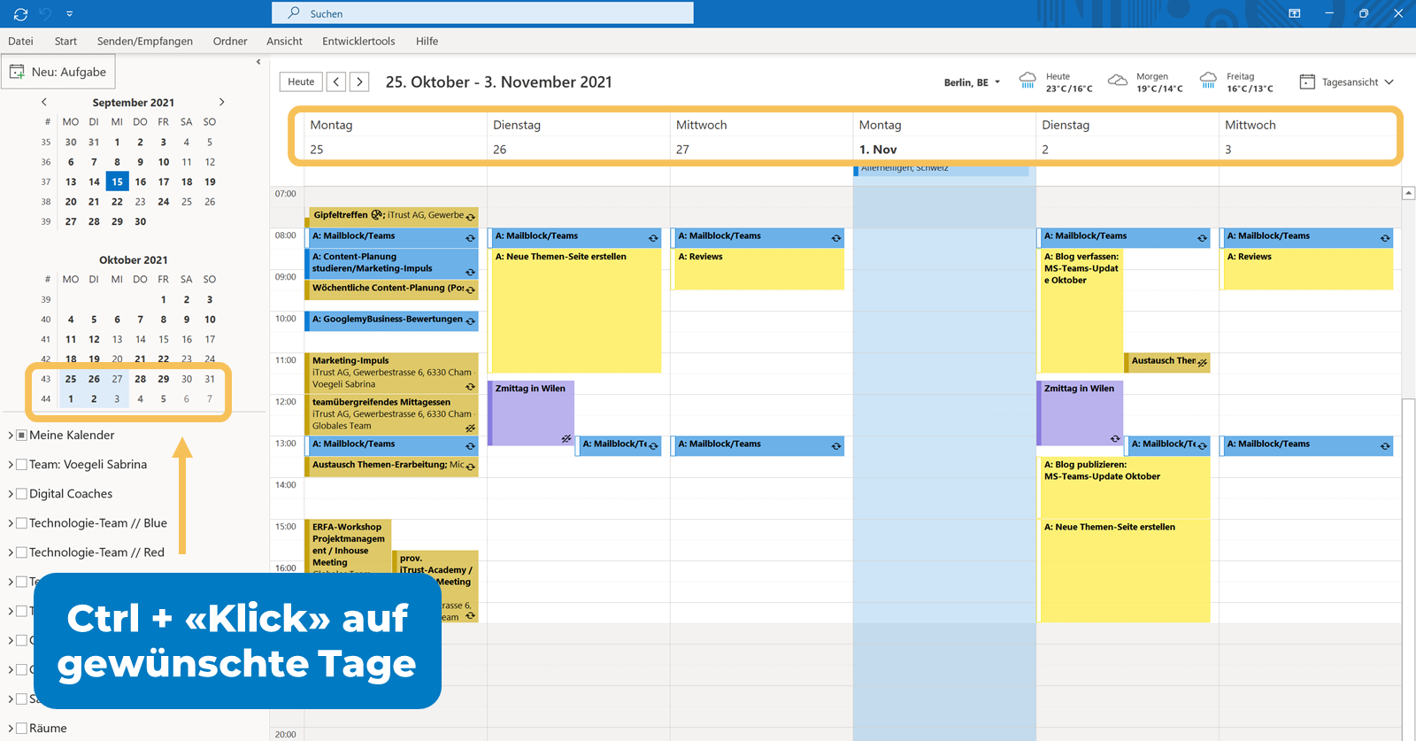Viewport: 1416px width, 741px height.
Task: Expand the Meine Kalender group chevron
Action: [11, 436]
